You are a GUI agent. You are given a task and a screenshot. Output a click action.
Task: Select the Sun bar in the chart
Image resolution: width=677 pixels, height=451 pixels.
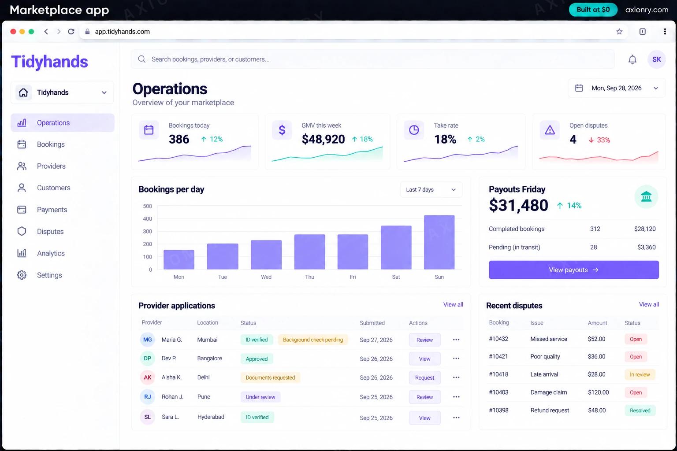pos(439,242)
